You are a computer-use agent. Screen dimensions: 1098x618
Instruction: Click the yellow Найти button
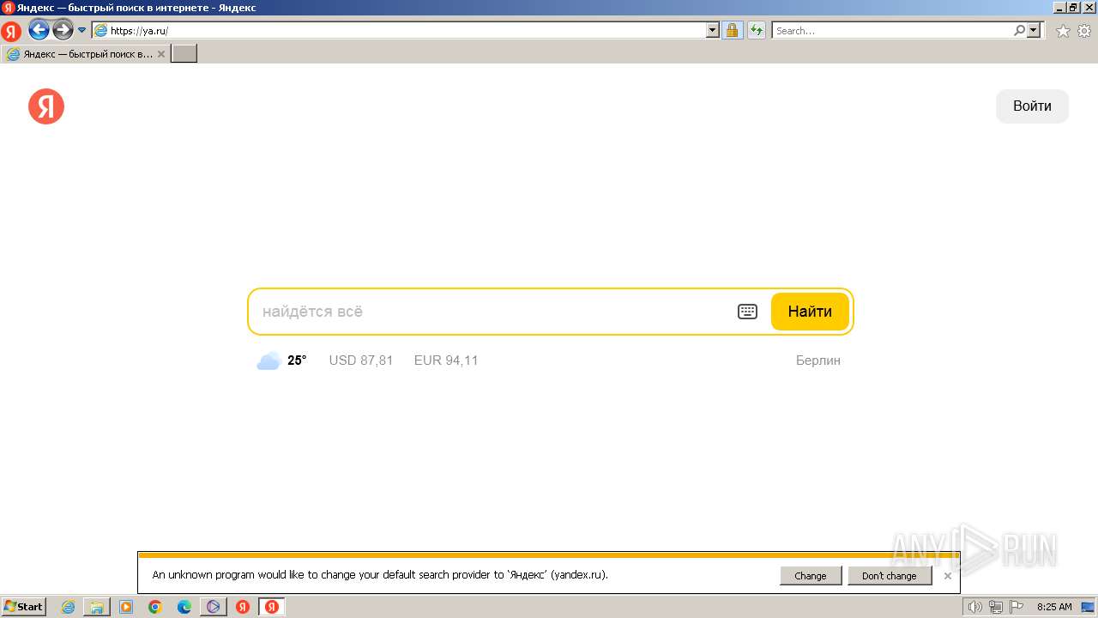click(810, 312)
